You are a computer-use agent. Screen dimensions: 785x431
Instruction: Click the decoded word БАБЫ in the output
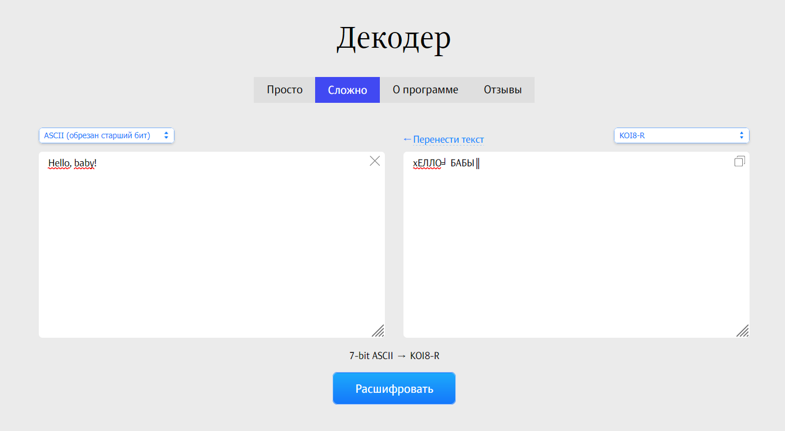pyautogui.click(x=463, y=164)
